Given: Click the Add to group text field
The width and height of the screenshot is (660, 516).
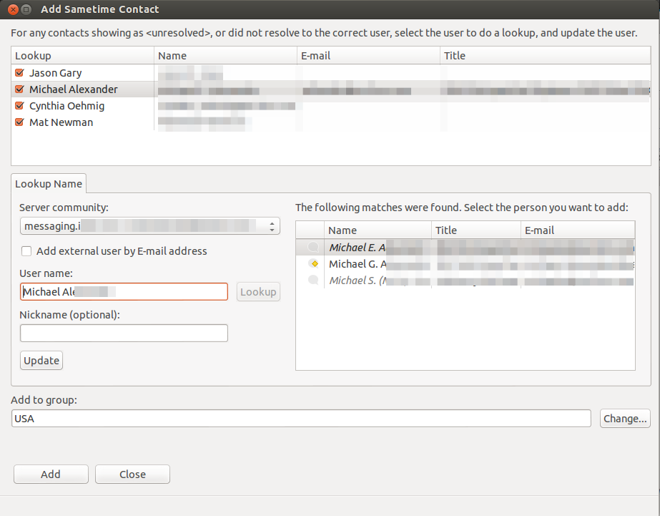Looking at the screenshot, I should pyautogui.click(x=301, y=419).
